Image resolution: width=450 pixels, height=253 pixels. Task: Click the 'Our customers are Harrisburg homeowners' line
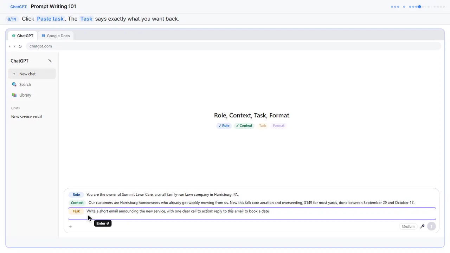pos(251,203)
